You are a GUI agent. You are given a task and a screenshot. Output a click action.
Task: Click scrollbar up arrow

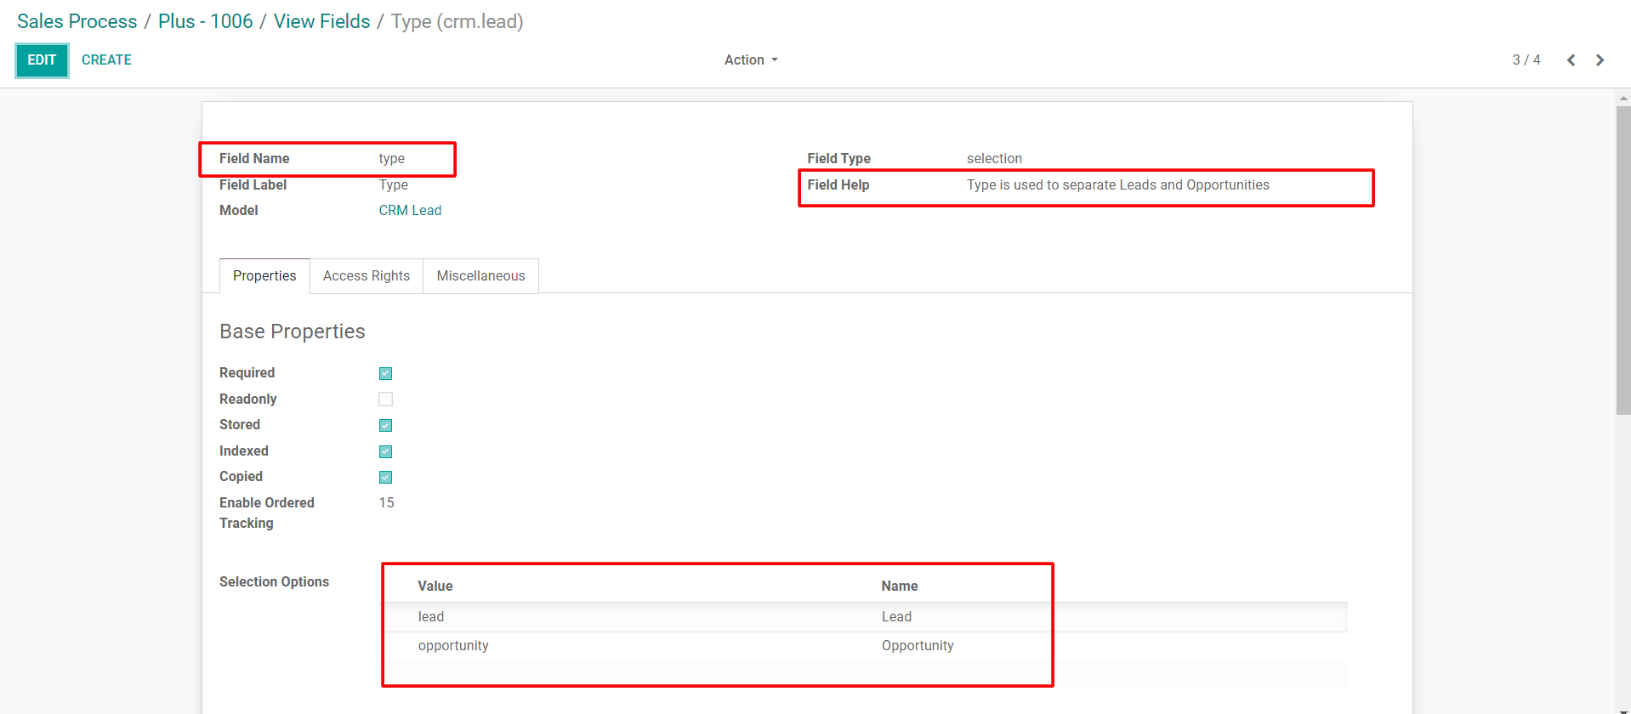coord(1623,98)
